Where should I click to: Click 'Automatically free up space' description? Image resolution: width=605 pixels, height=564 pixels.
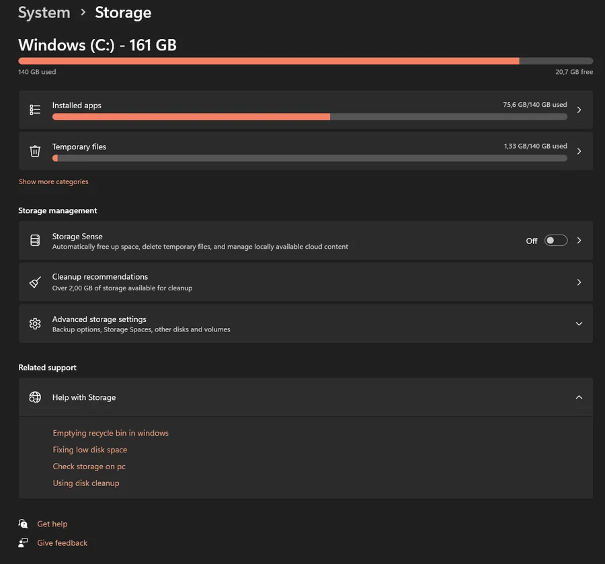tap(200, 247)
